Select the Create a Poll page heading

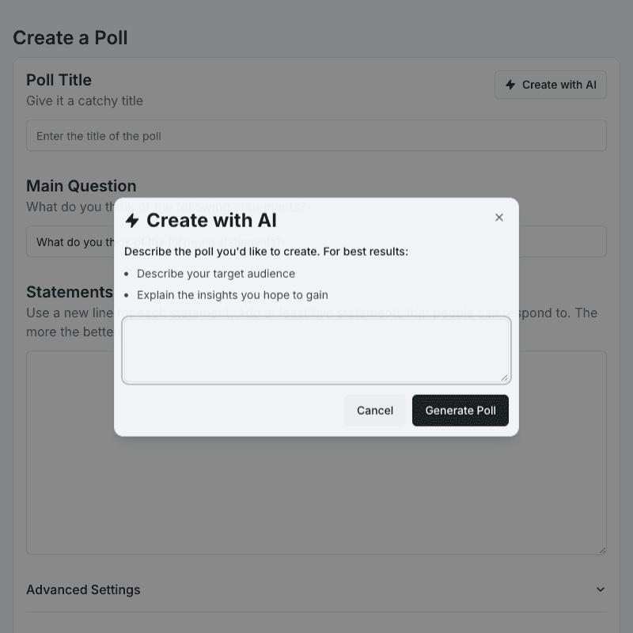[x=70, y=38]
